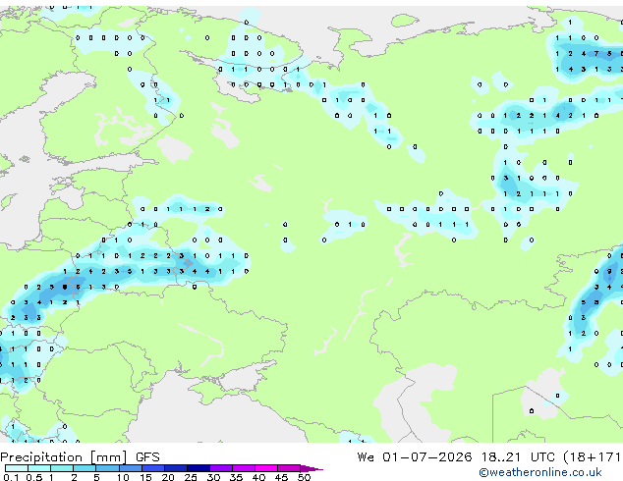Pick the 20–25 mm legend color swatch

[175, 468]
